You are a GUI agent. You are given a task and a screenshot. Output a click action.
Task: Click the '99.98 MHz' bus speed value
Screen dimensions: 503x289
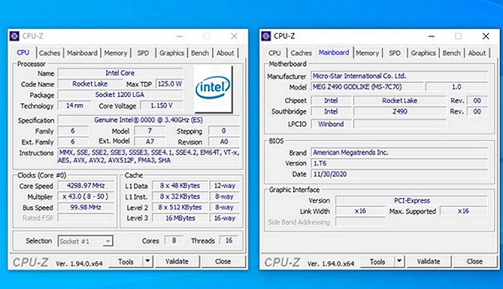pos(86,207)
